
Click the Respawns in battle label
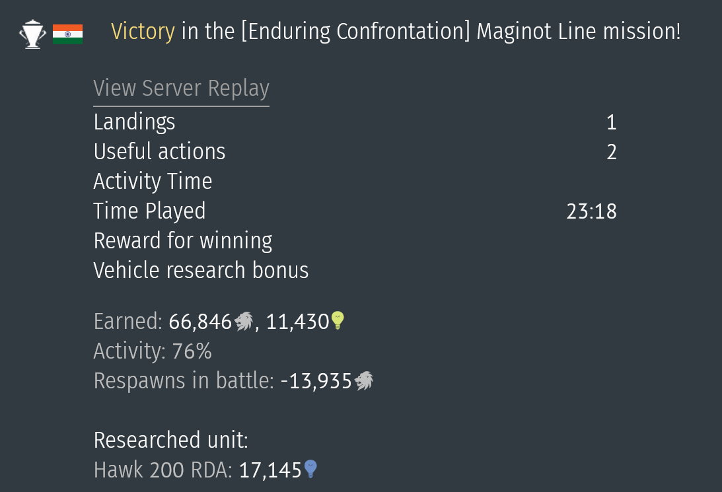pos(183,381)
